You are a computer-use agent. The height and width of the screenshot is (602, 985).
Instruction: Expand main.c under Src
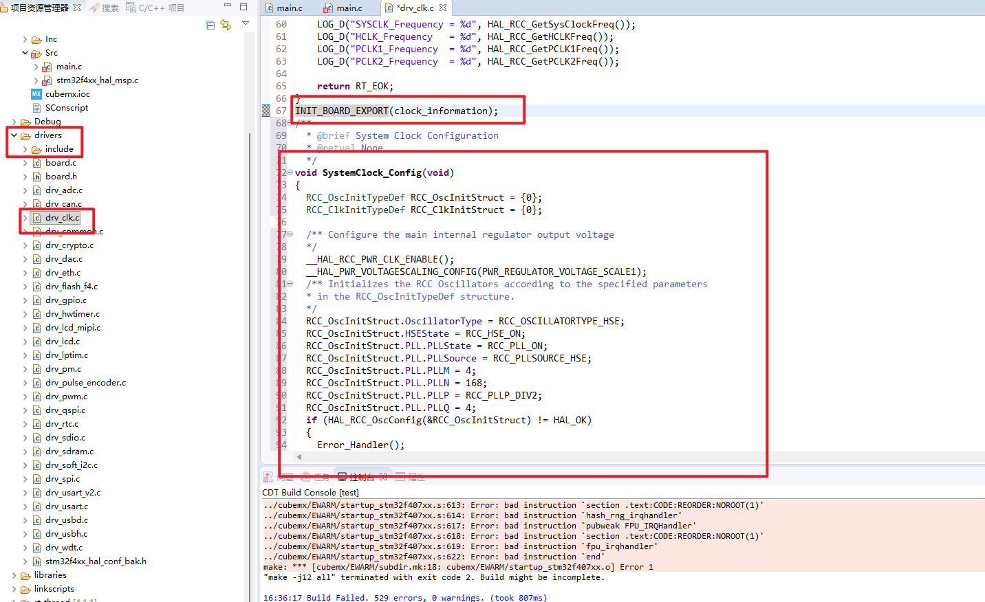[36, 67]
